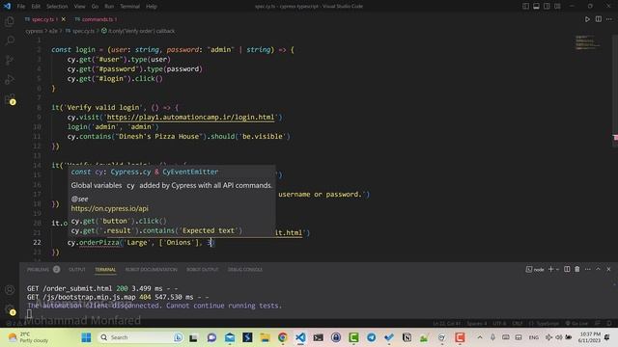Image resolution: width=618 pixels, height=347 pixels.
Task: Run the file with the play icon
Action: coord(587,19)
